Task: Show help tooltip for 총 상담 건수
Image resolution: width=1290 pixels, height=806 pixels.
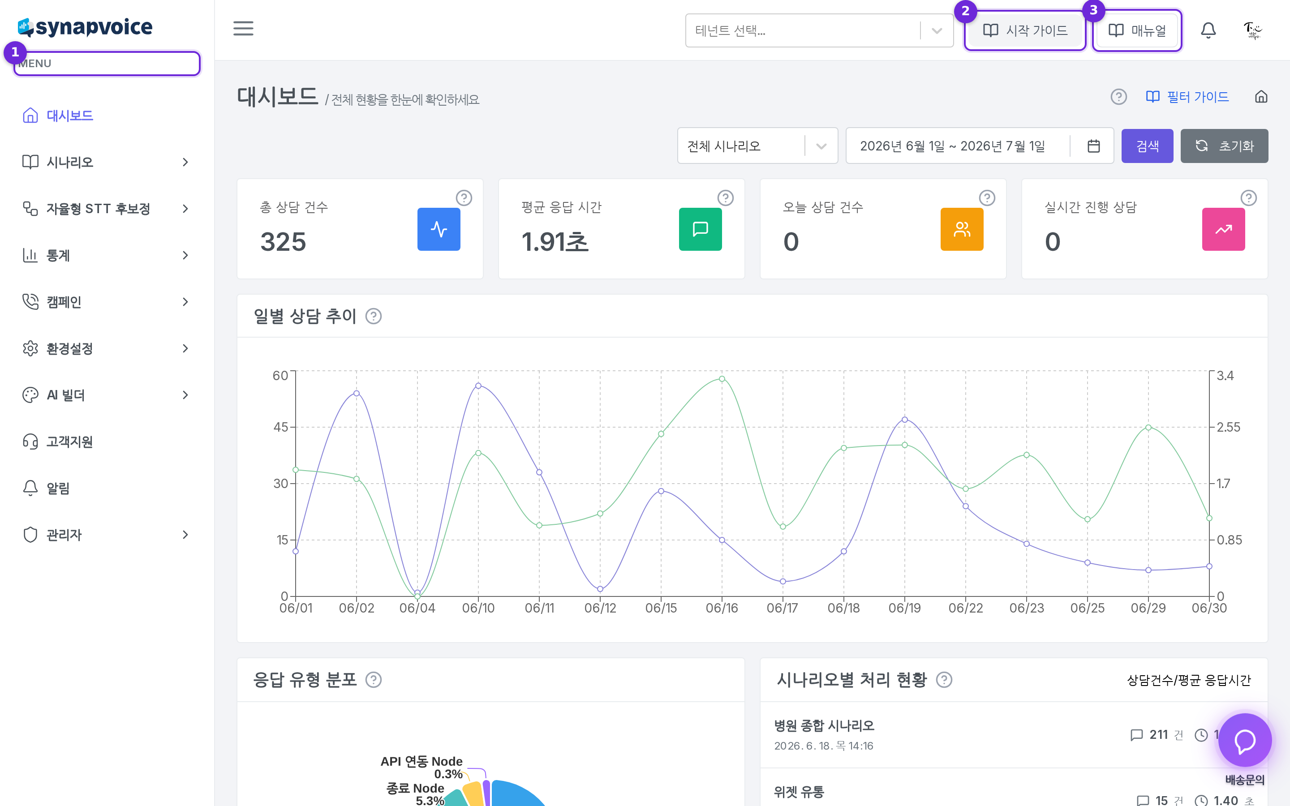Action: coord(464,198)
